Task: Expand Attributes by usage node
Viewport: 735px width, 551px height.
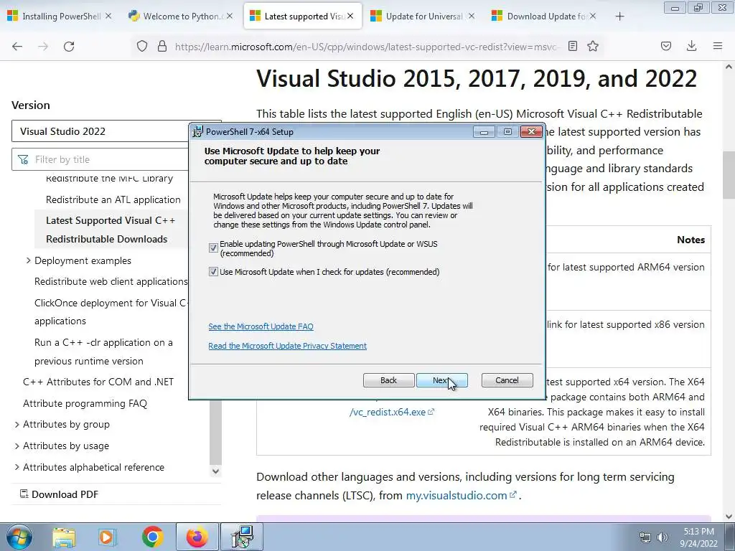Action: click(17, 446)
